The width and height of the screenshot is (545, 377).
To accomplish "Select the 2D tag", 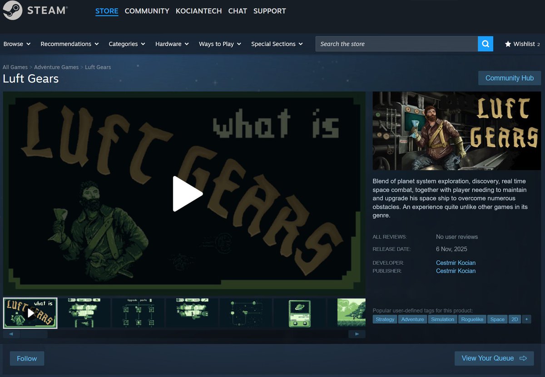I will coord(515,319).
